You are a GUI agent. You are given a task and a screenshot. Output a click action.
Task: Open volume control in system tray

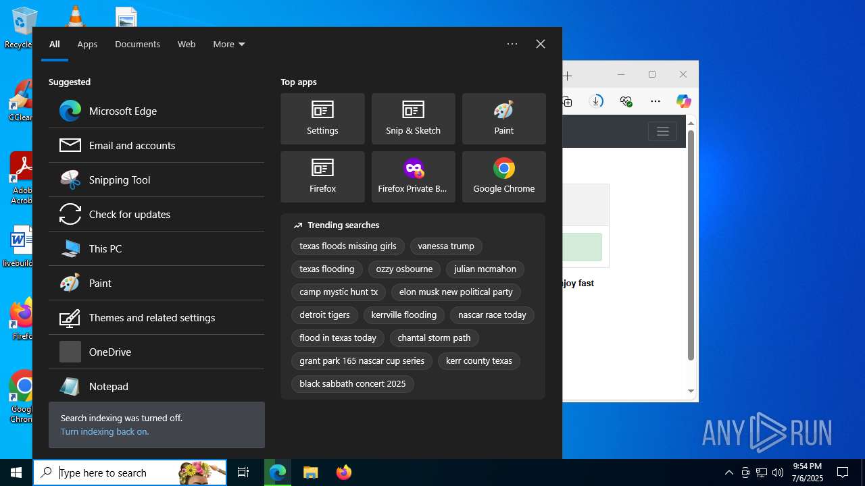[778, 473]
